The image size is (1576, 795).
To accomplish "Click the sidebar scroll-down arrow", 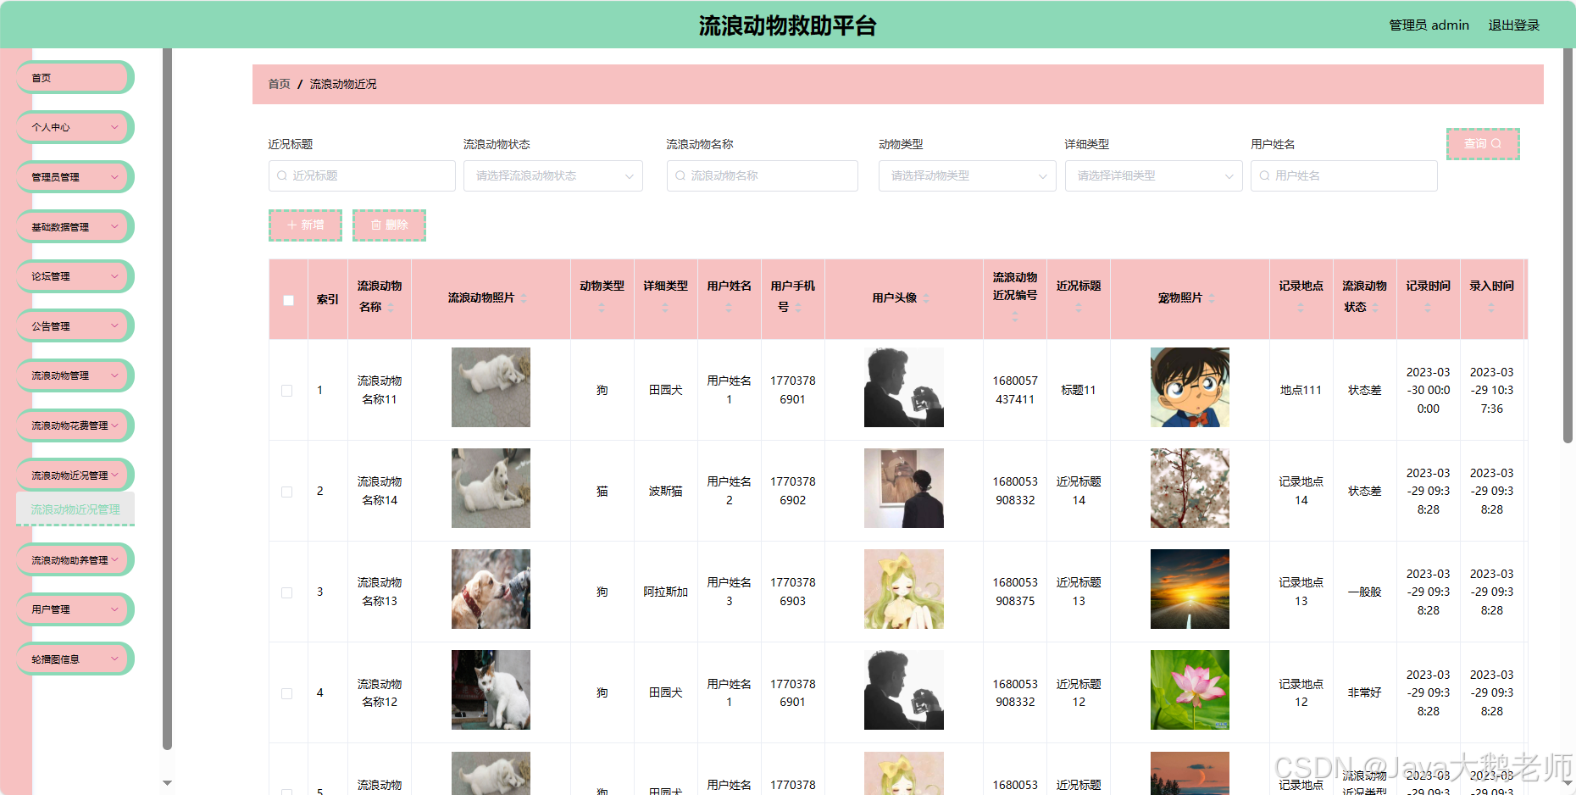I will (167, 783).
